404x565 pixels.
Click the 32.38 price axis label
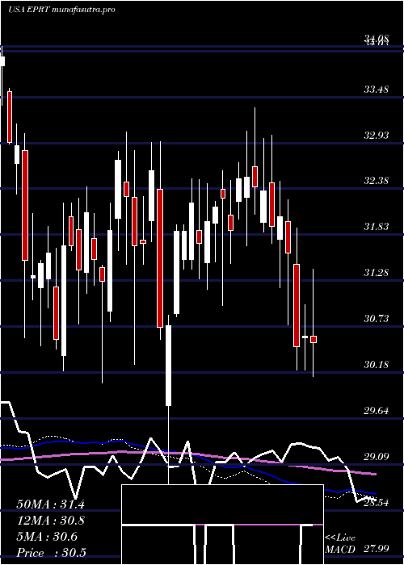click(376, 181)
